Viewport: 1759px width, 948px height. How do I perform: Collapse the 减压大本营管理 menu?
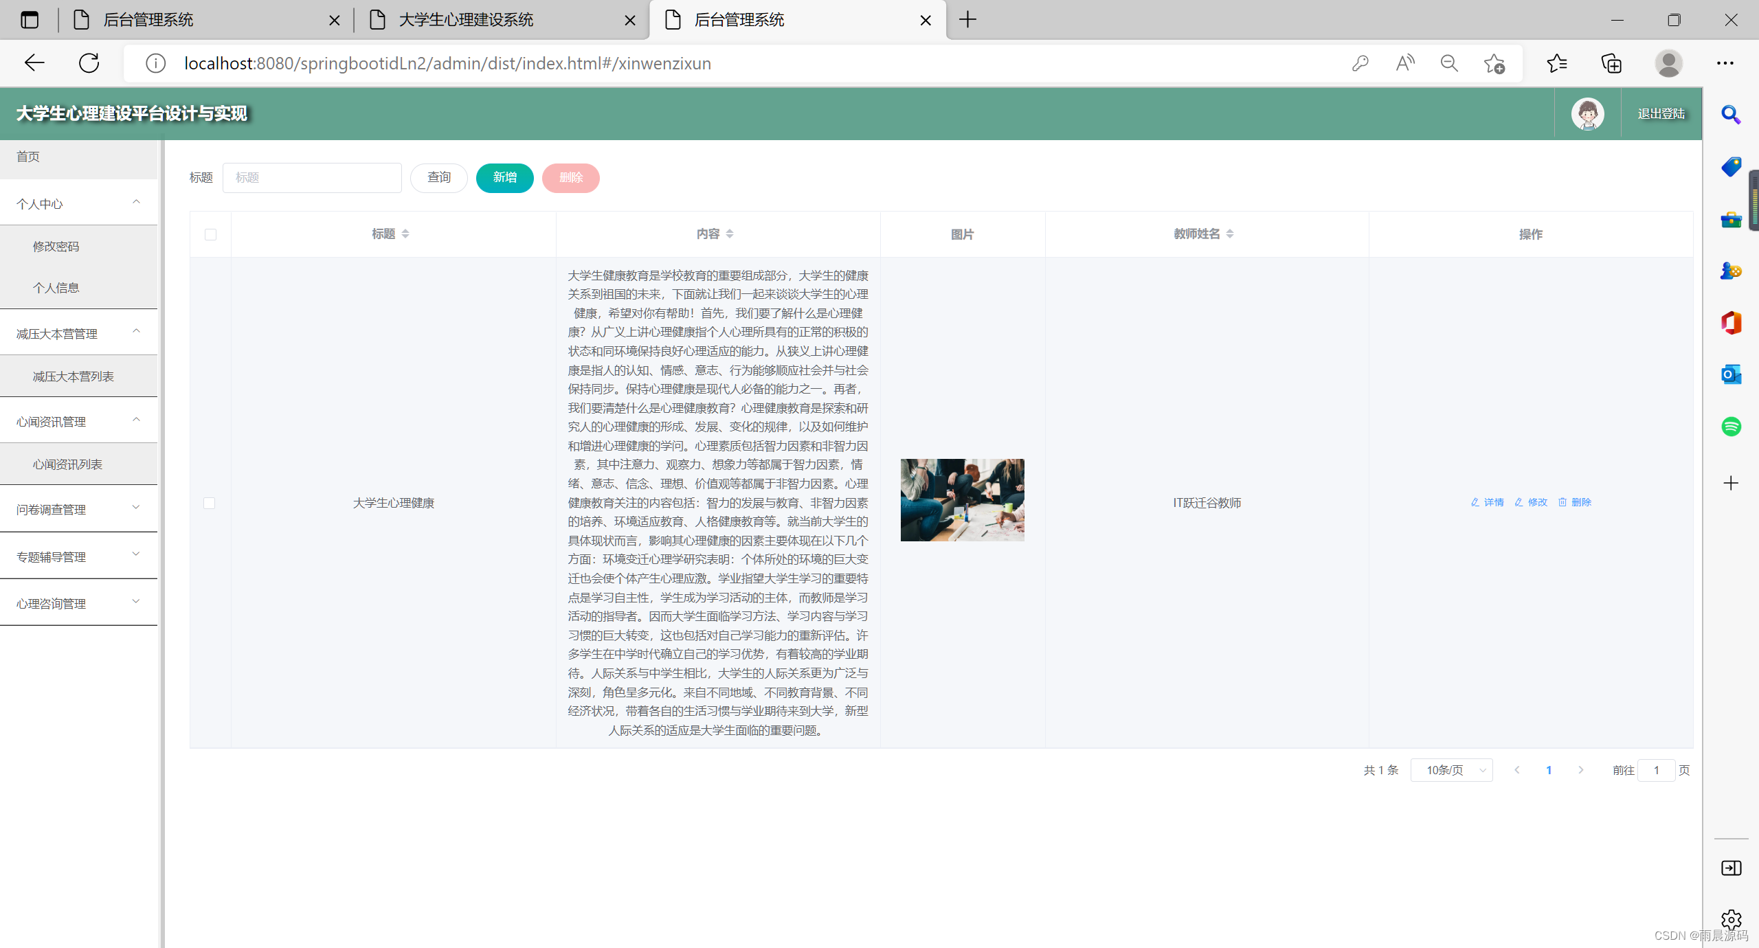pyautogui.click(x=78, y=333)
